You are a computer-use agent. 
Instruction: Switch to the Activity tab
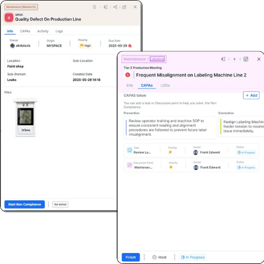[x=43, y=31]
